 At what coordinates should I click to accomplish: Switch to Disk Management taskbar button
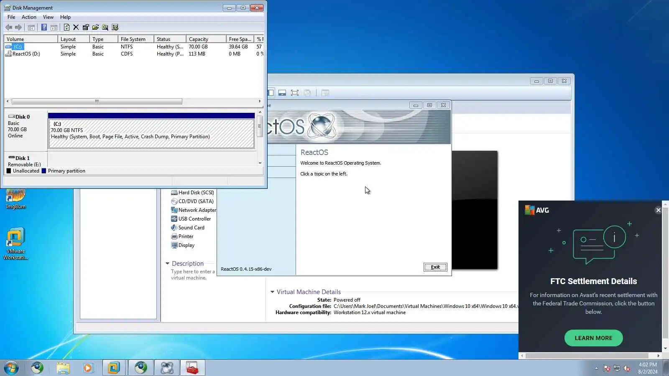[x=192, y=368]
